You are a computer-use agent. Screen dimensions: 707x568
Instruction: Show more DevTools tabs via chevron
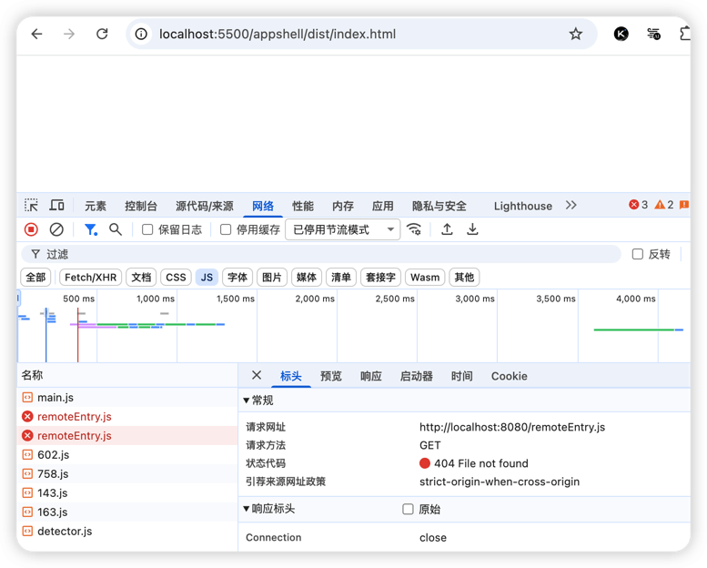click(x=571, y=206)
